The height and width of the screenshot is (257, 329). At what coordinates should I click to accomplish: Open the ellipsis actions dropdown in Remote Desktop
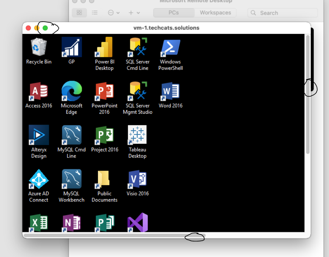click(114, 13)
